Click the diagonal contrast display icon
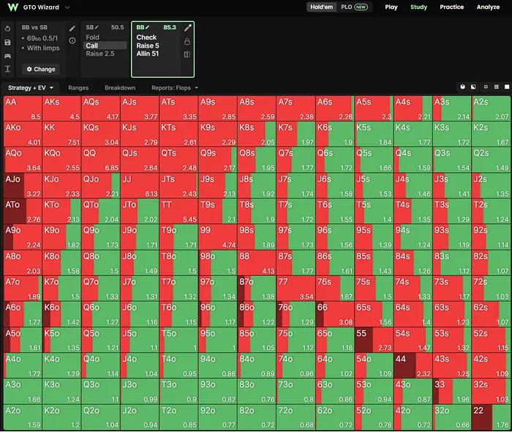The width and height of the screenshot is (512, 432). coord(473,86)
